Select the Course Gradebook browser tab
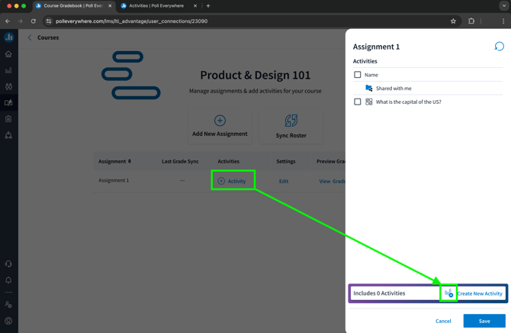The image size is (511, 333). point(74,6)
